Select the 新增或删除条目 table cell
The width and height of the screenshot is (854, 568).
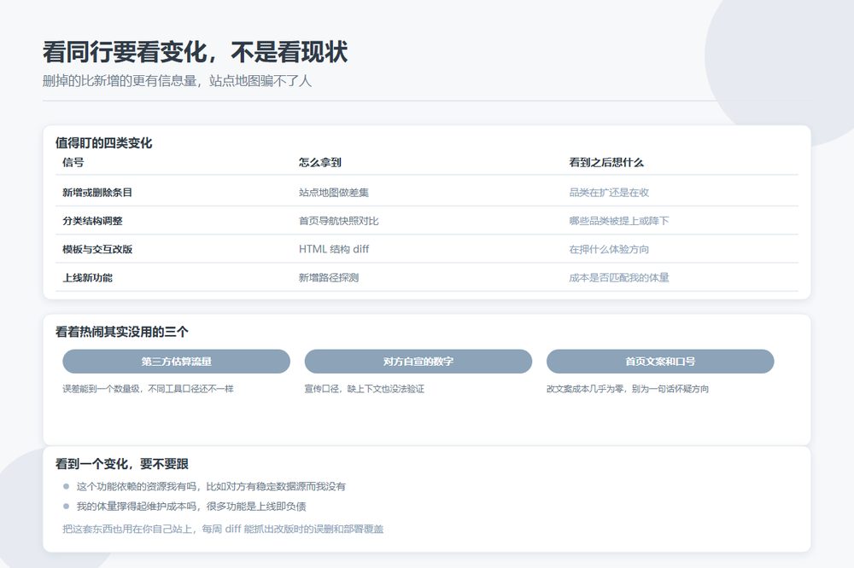(97, 192)
